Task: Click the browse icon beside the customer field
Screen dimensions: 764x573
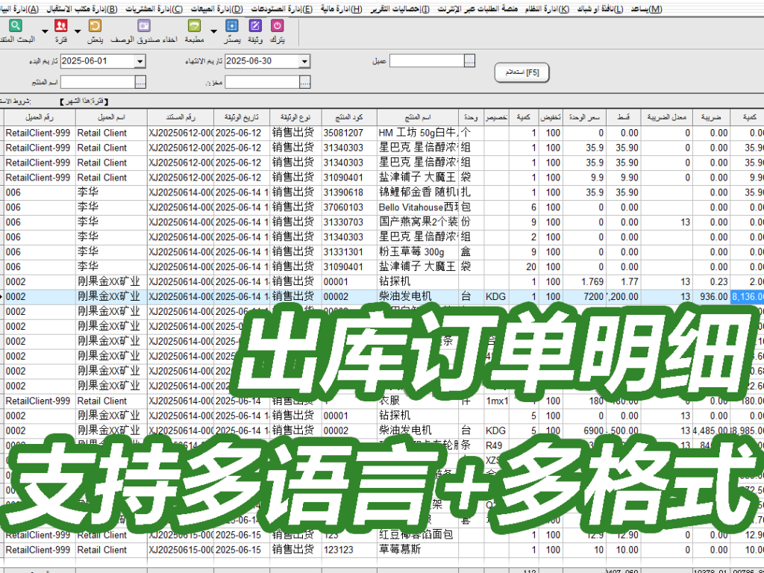Action: 471,60
